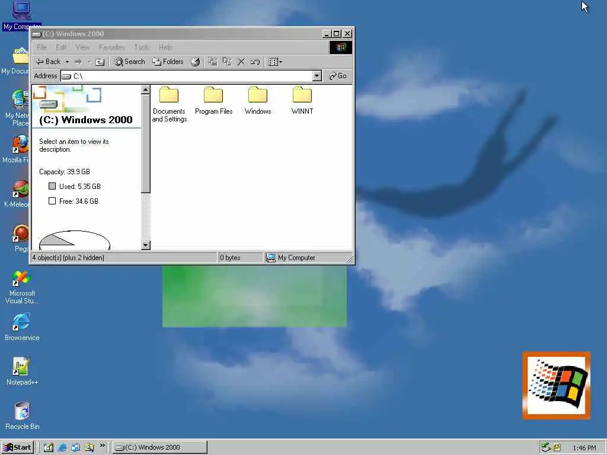
Task: Select Browservice desktop shortcut
Action: (22, 327)
